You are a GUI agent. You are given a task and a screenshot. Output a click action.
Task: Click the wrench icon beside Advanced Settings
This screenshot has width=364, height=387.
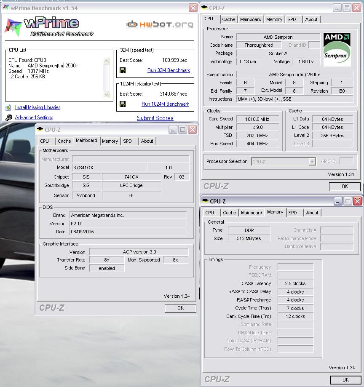(8, 117)
